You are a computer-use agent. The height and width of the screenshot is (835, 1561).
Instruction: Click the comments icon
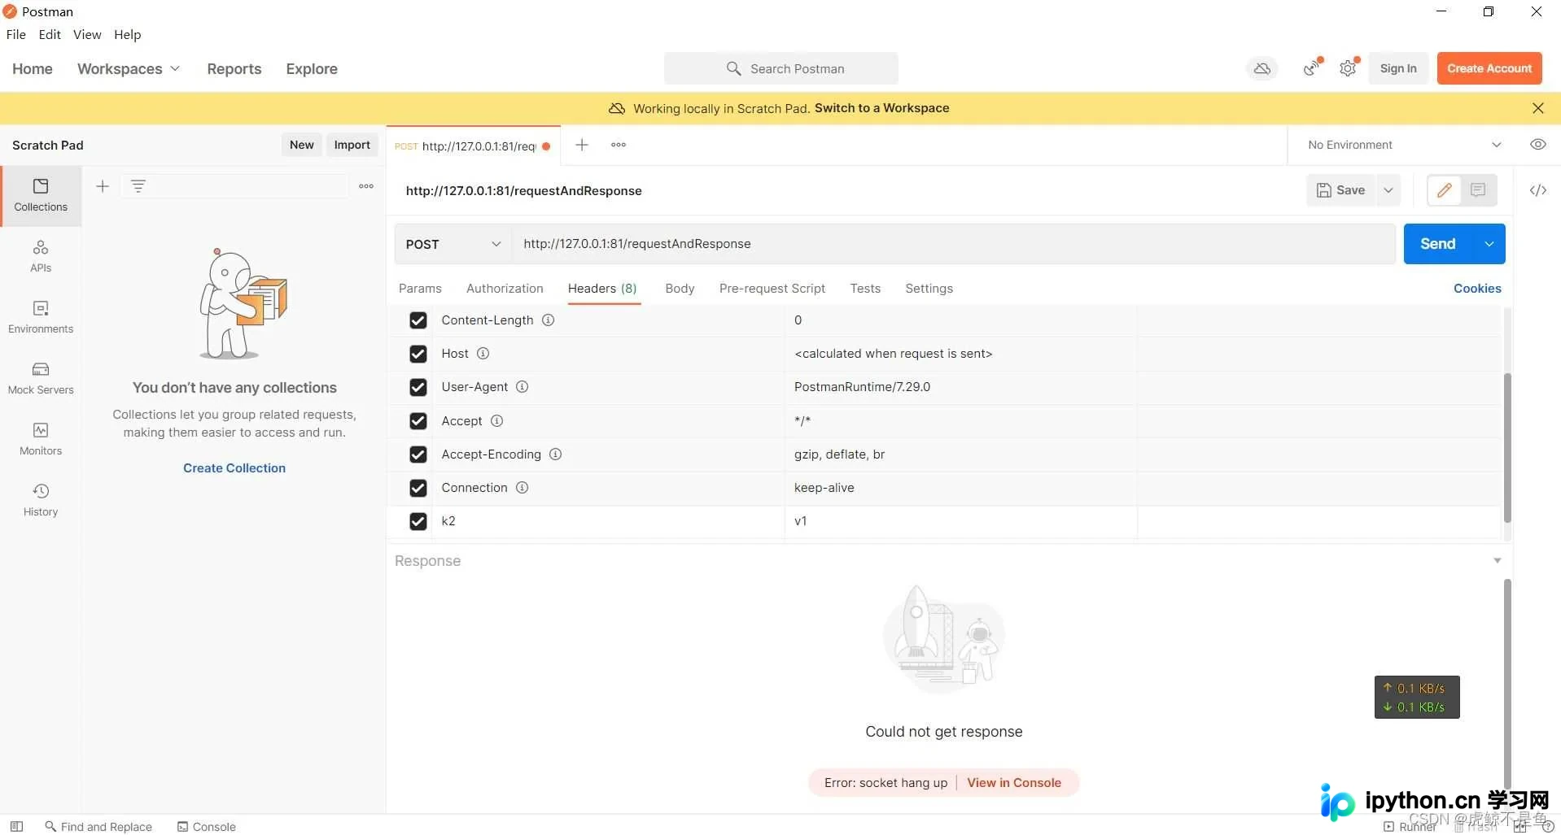[1479, 190]
